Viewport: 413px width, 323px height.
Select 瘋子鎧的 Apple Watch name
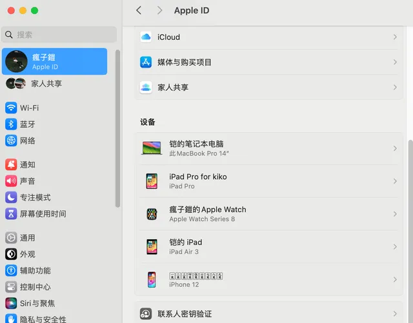(208, 210)
